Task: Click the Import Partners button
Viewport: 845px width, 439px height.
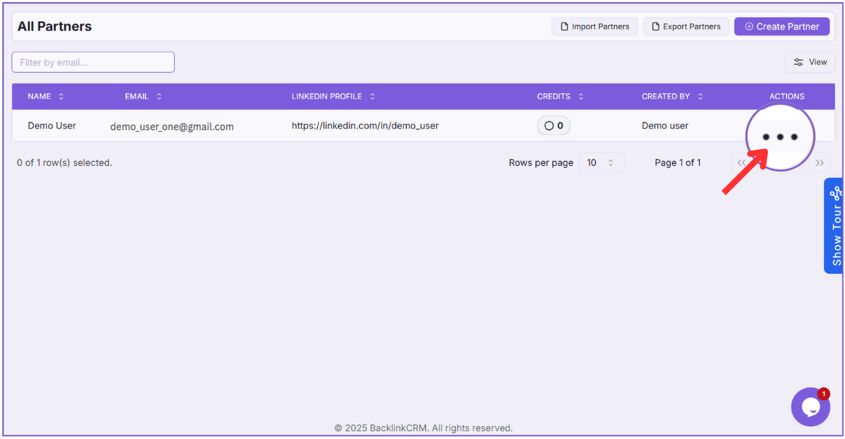Action: click(x=594, y=27)
